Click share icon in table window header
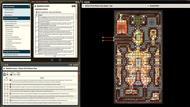The image size is (190, 107). (71, 65)
